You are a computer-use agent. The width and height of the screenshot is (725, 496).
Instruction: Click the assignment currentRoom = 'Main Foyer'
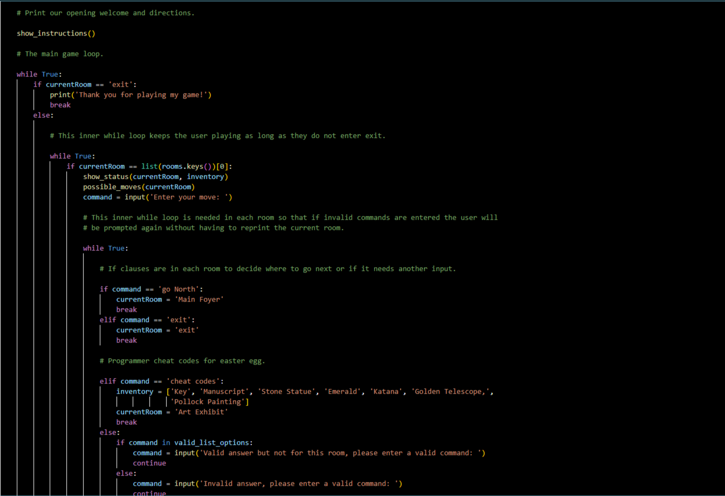tap(170, 299)
